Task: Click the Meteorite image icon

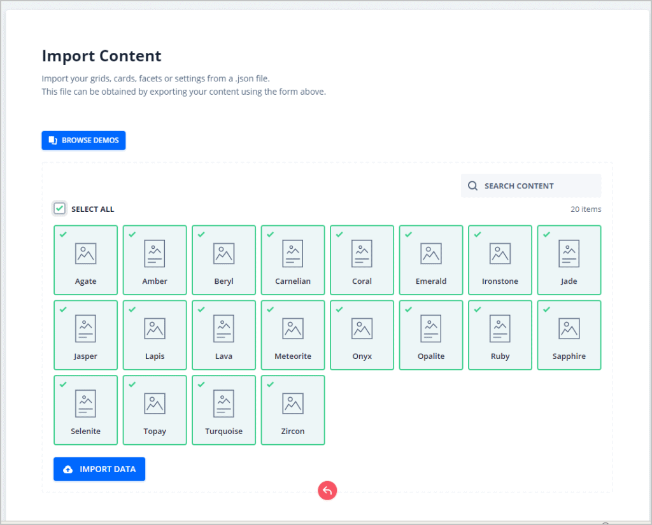Action: (x=293, y=328)
